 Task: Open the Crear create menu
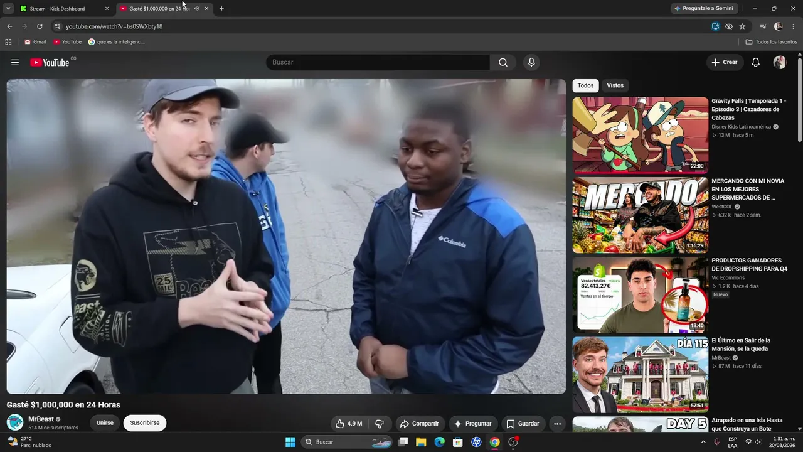coord(725,62)
